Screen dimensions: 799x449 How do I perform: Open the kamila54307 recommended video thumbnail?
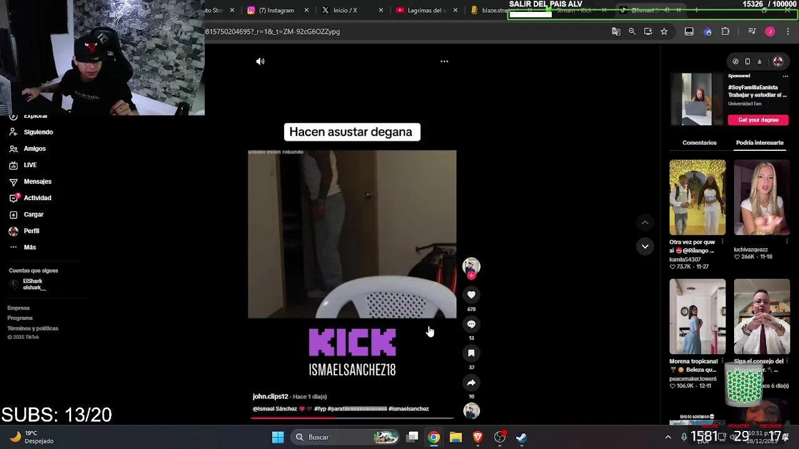coord(697,198)
